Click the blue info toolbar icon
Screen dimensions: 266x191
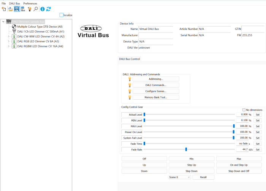(x=43, y=9)
